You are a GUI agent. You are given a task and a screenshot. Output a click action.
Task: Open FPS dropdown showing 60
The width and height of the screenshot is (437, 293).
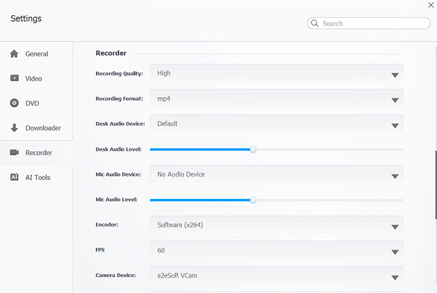[277, 250]
